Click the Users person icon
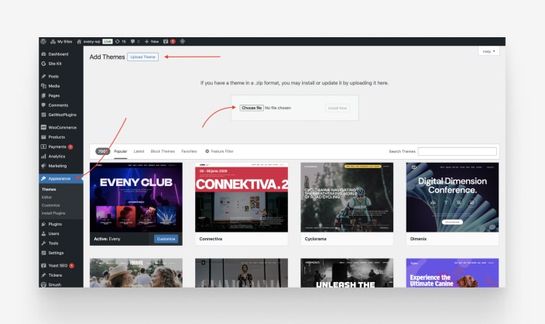This screenshot has width=545, height=324. [43, 233]
